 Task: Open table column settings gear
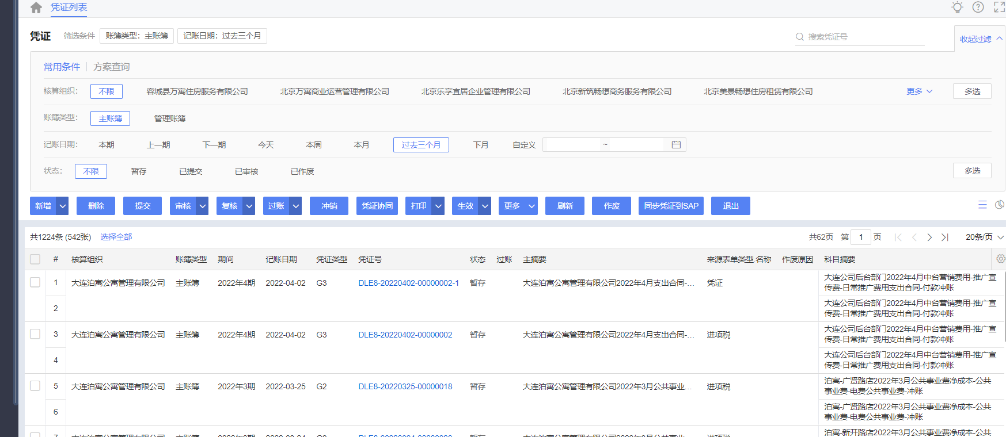(1001, 259)
